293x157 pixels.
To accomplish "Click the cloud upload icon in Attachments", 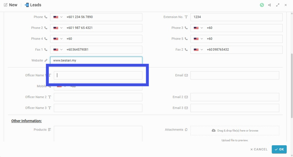I will 214,130.
